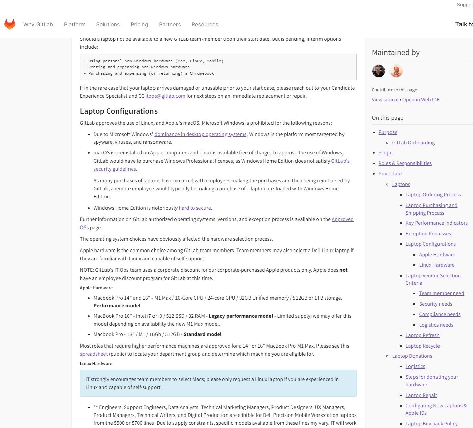Screen dimensions: 473x428
Task: Click the GitLab fox logo
Action: (10, 24)
